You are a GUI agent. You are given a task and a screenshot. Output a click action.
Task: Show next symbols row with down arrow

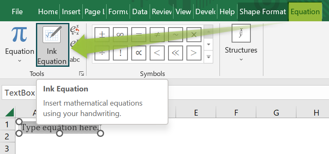[x=208, y=44]
